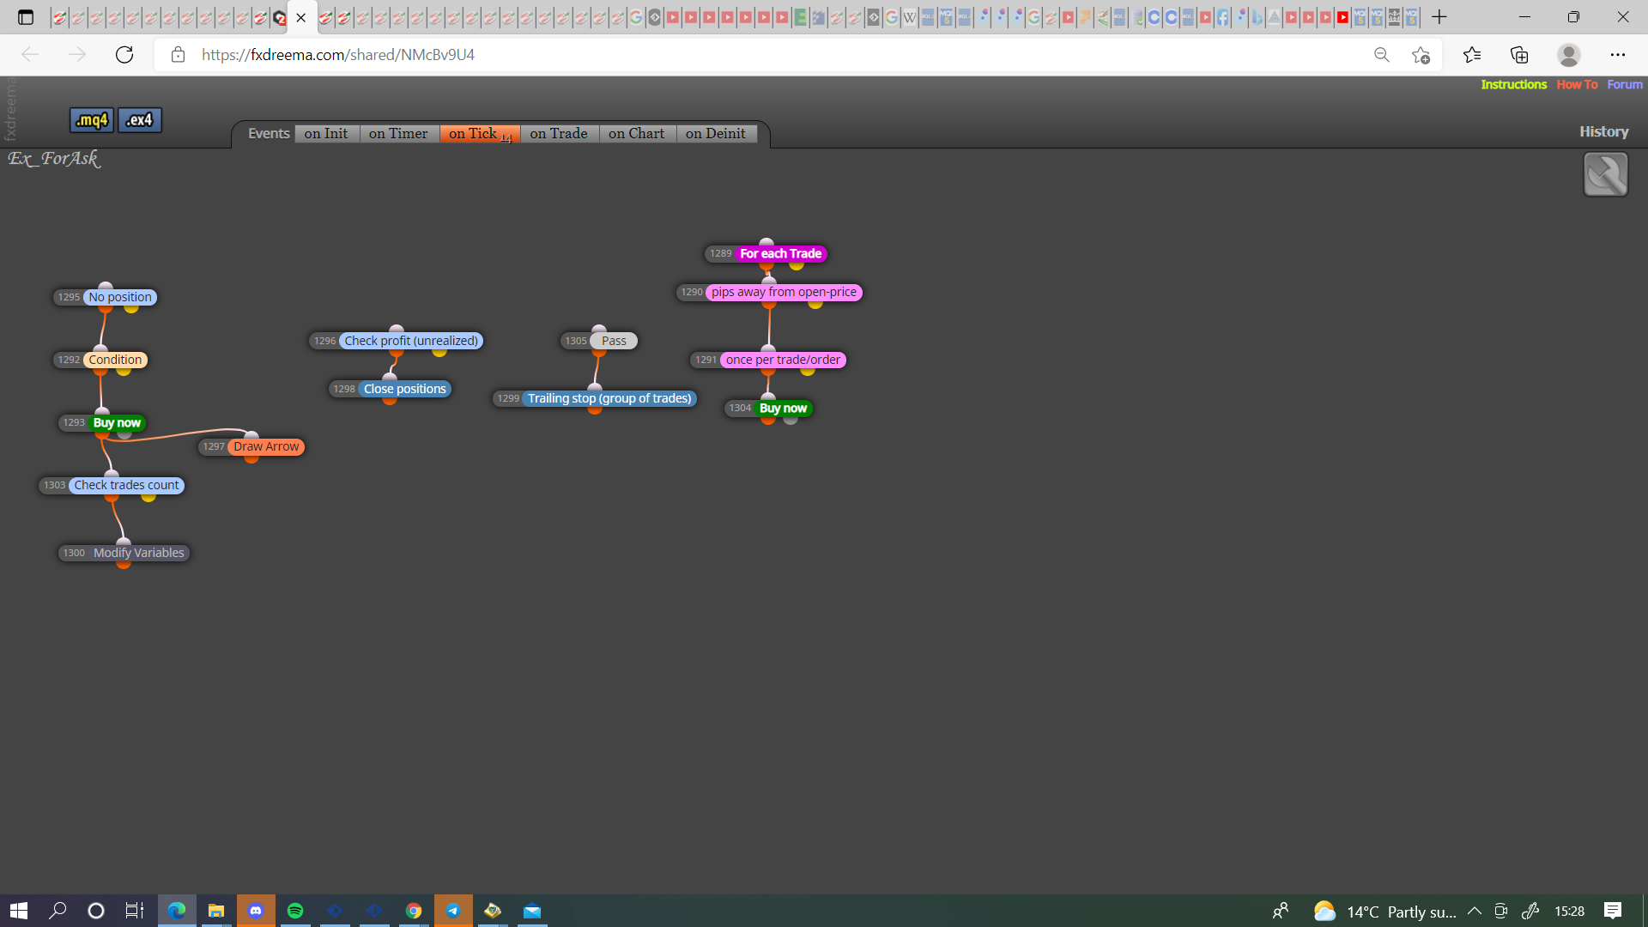Switch to the on Deinit tab

click(716, 133)
